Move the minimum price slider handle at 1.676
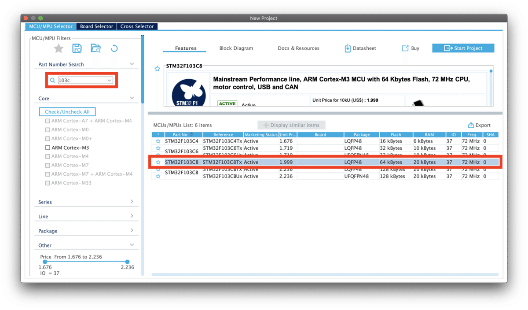This screenshot has width=528, height=310. click(45, 262)
